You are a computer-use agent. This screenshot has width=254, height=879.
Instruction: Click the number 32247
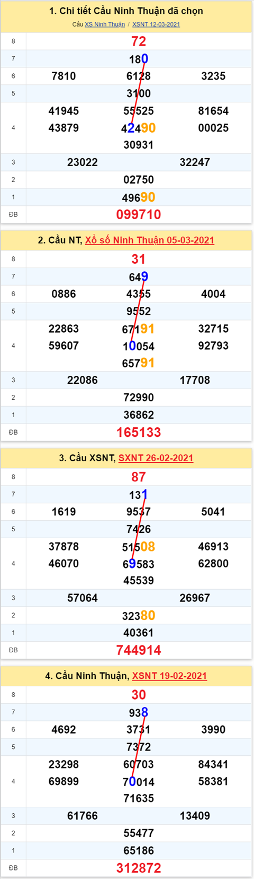195,162
